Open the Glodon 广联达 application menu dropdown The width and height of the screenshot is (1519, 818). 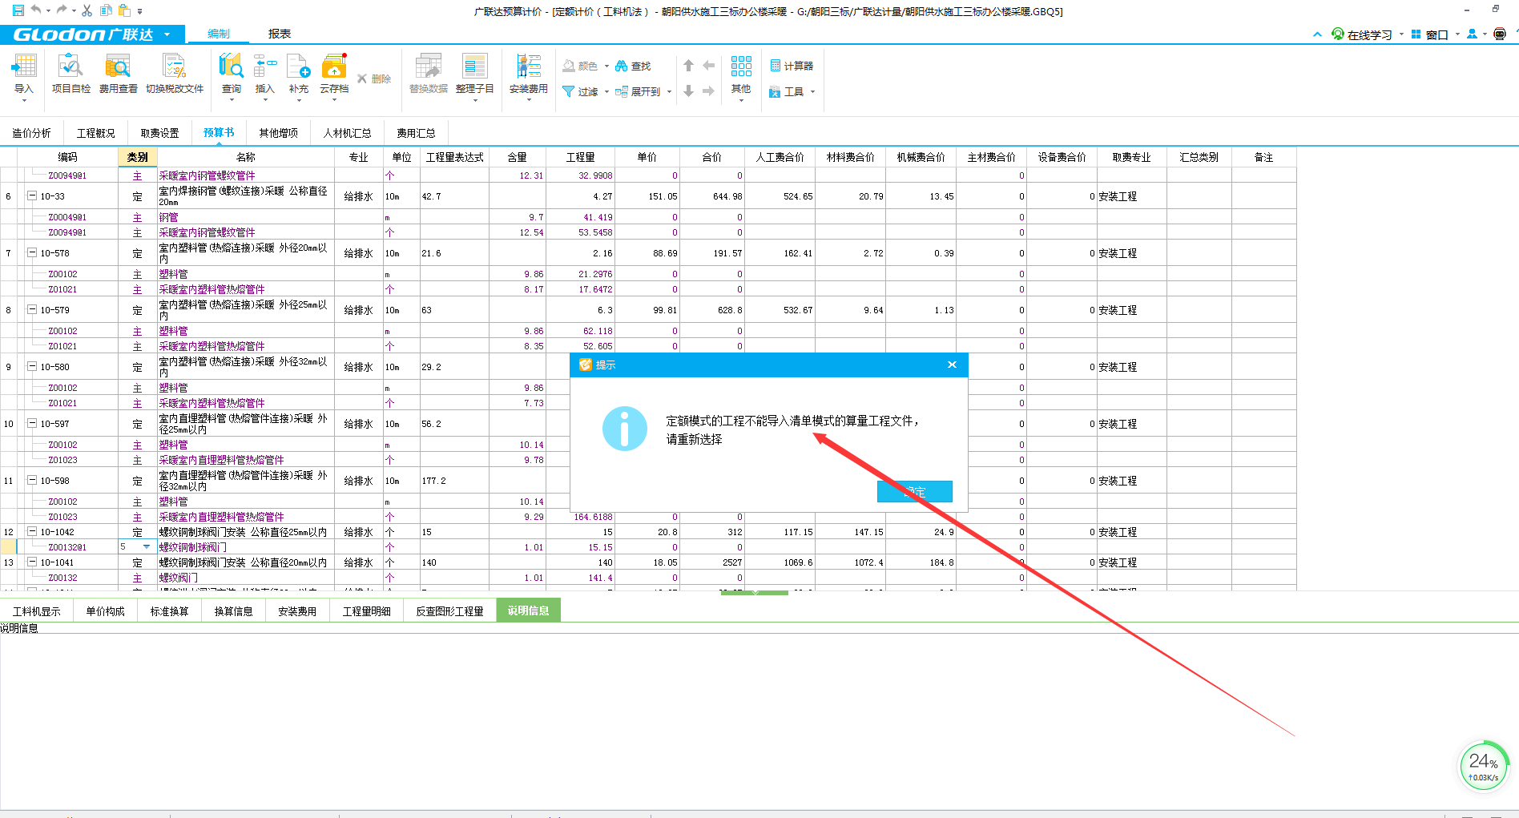click(167, 34)
